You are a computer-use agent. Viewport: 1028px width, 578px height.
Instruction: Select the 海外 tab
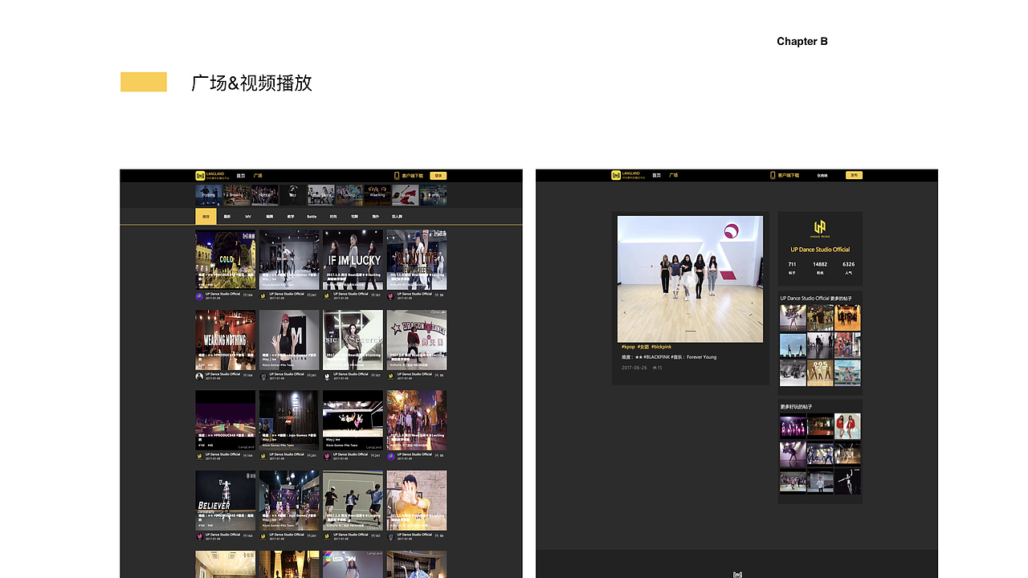pyautogui.click(x=375, y=217)
